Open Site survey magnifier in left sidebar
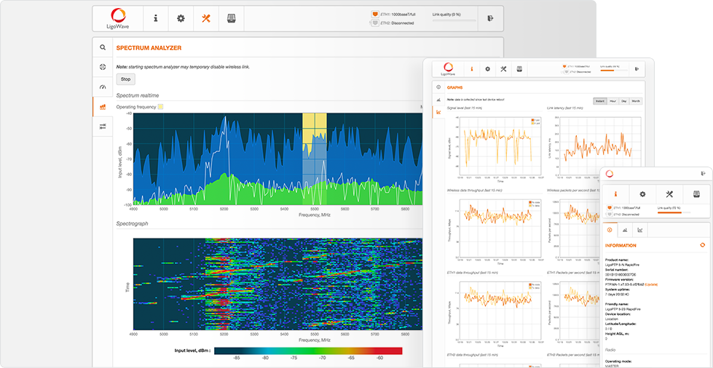The height and width of the screenshot is (368, 713). [x=103, y=47]
